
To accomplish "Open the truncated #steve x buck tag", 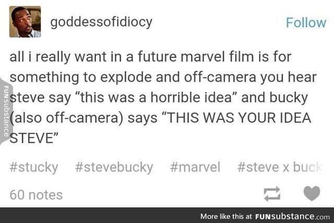I will (x=280, y=167).
